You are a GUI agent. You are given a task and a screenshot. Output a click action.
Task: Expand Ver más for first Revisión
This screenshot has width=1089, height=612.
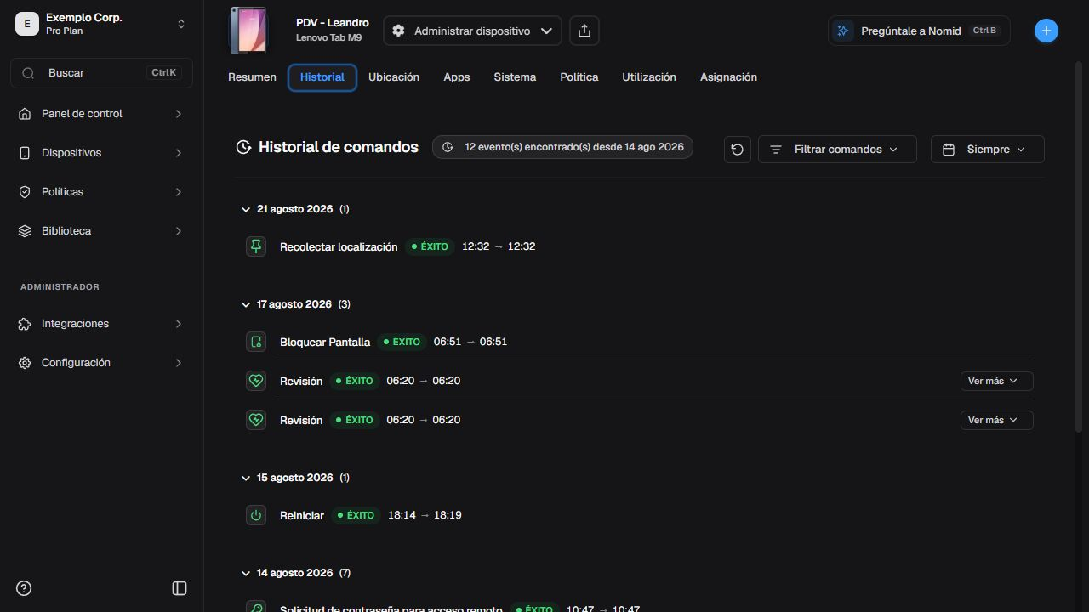[x=996, y=381]
